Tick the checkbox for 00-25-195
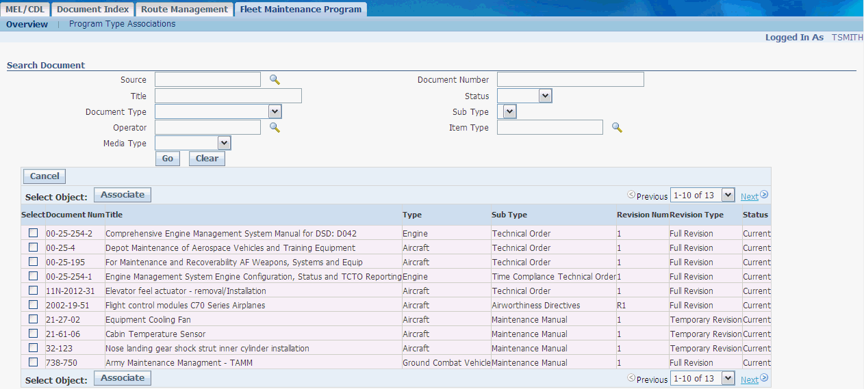The width and height of the screenshot is (864, 389). 33,261
